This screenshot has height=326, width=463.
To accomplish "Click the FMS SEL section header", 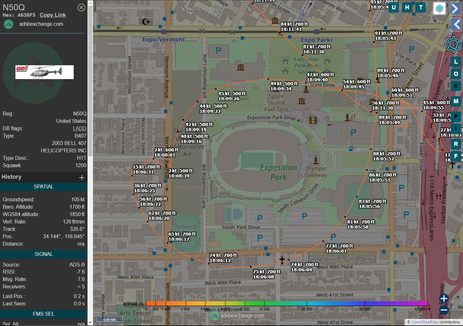I will coord(44,314).
